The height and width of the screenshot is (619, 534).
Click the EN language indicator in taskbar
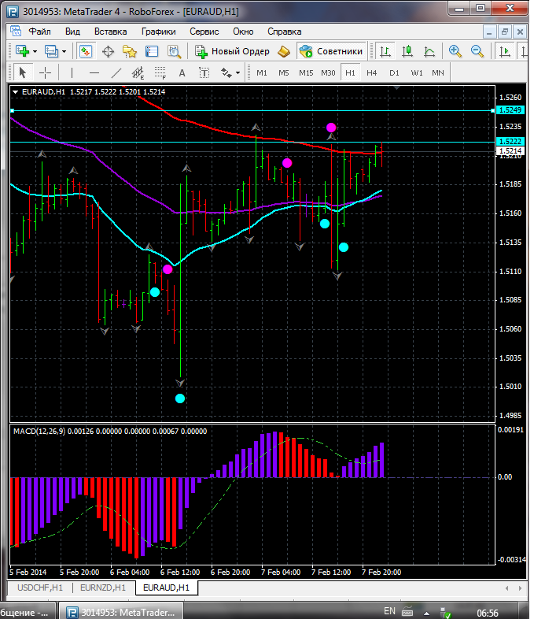389,611
